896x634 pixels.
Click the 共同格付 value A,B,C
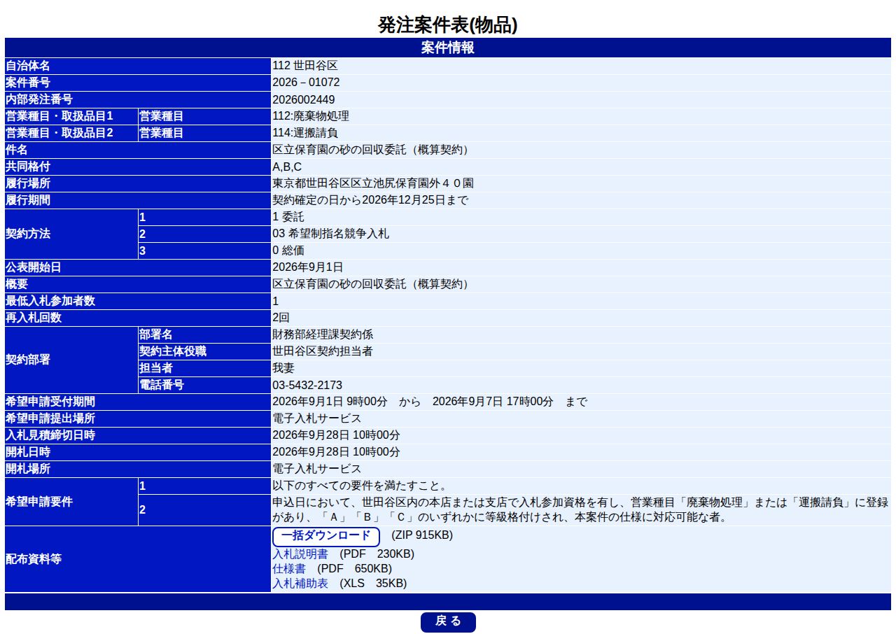[x=287, y=167]
